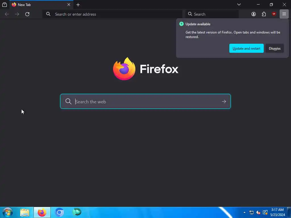Restore down the Firefox window
Screen dimensions: 291x218
coord(271,5)
